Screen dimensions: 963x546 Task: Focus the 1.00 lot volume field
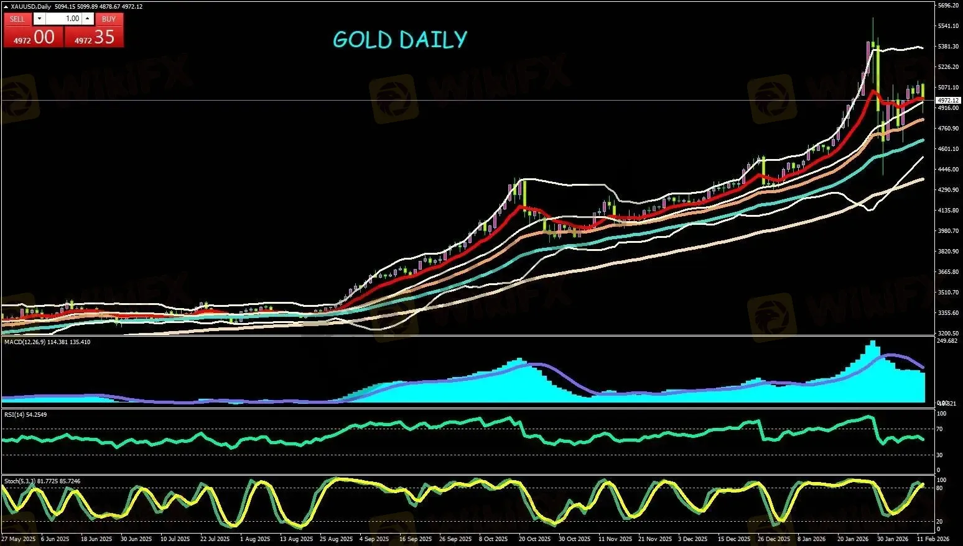pos(63,19)
